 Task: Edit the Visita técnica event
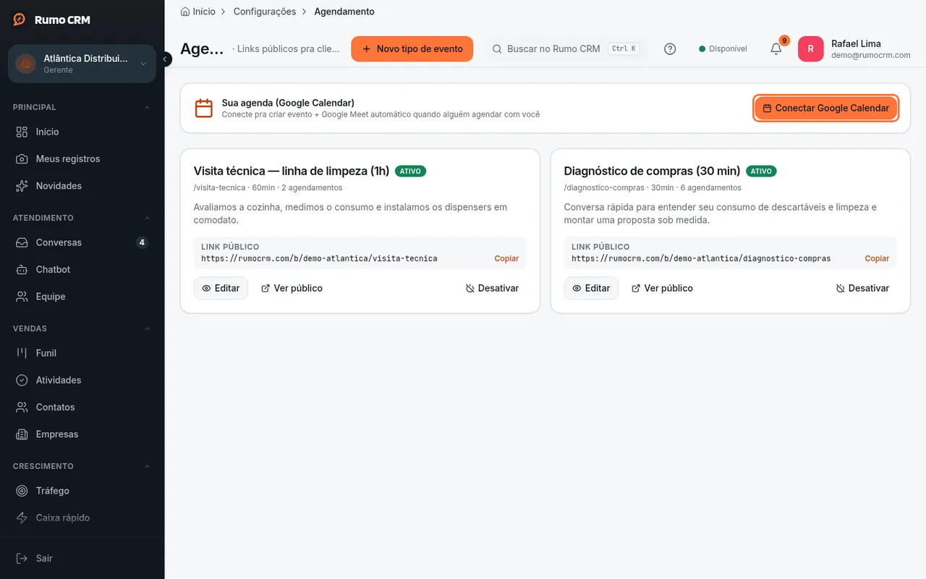(x=221, y=288)
